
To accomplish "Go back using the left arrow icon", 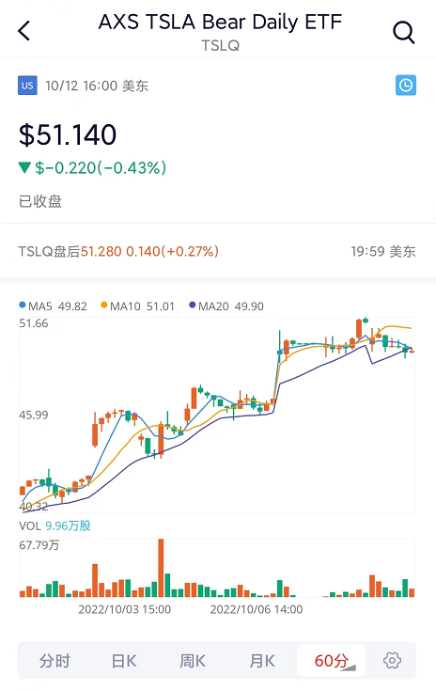I will pyautogui.click(x=24, y=31).
